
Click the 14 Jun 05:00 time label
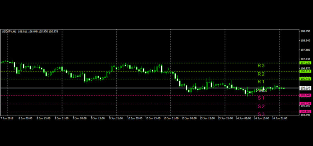(243, 118)
